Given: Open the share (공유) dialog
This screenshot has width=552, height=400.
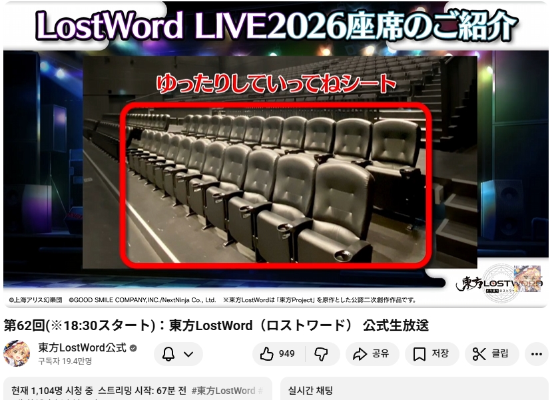Looking at the screenshot, I should tap(372, 354).
